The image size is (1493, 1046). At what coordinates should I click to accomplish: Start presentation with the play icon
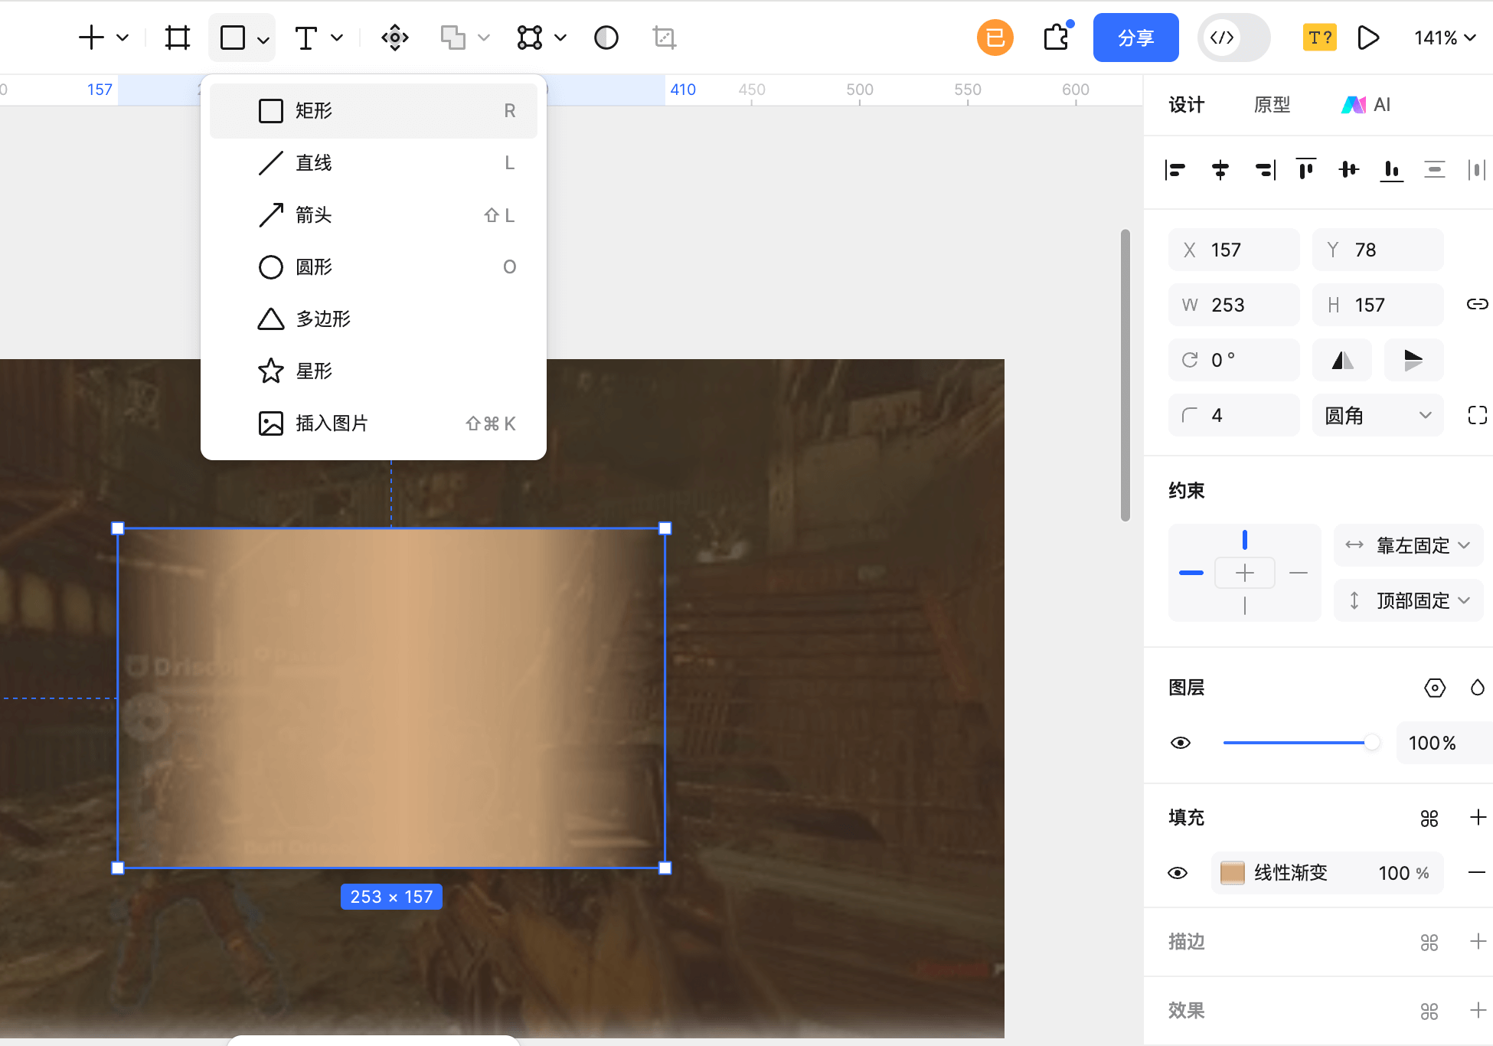point(1369,37)
